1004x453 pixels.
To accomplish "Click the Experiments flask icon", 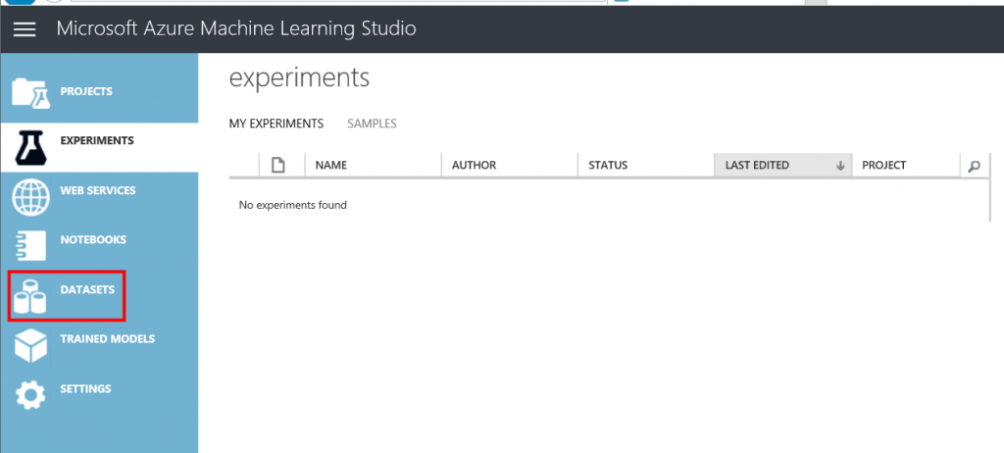I will [30, 145].
